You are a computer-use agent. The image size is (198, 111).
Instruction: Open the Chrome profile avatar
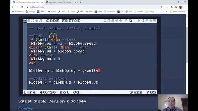click(x=181, y=7)
